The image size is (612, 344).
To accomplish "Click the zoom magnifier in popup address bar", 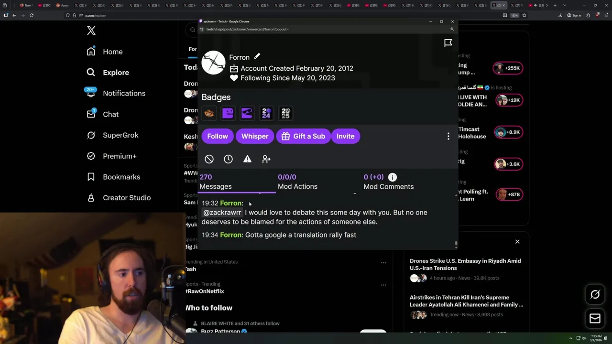I will (x=452, y=29).
